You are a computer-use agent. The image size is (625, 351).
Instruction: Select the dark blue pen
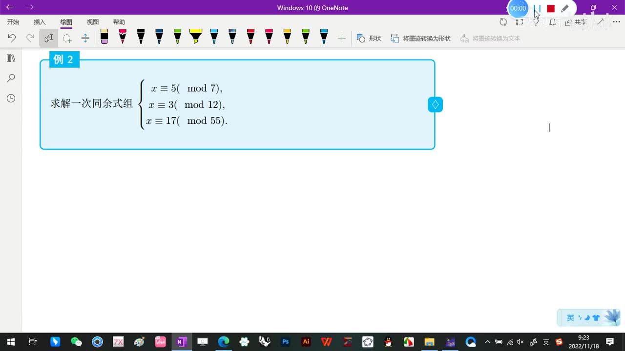pyautogui.click(x=159, y=37)
